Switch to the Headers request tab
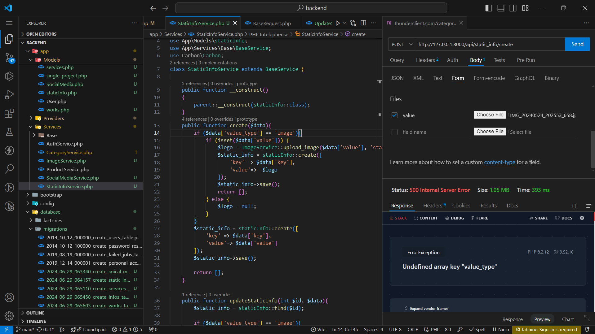 [x=425, y=60]
